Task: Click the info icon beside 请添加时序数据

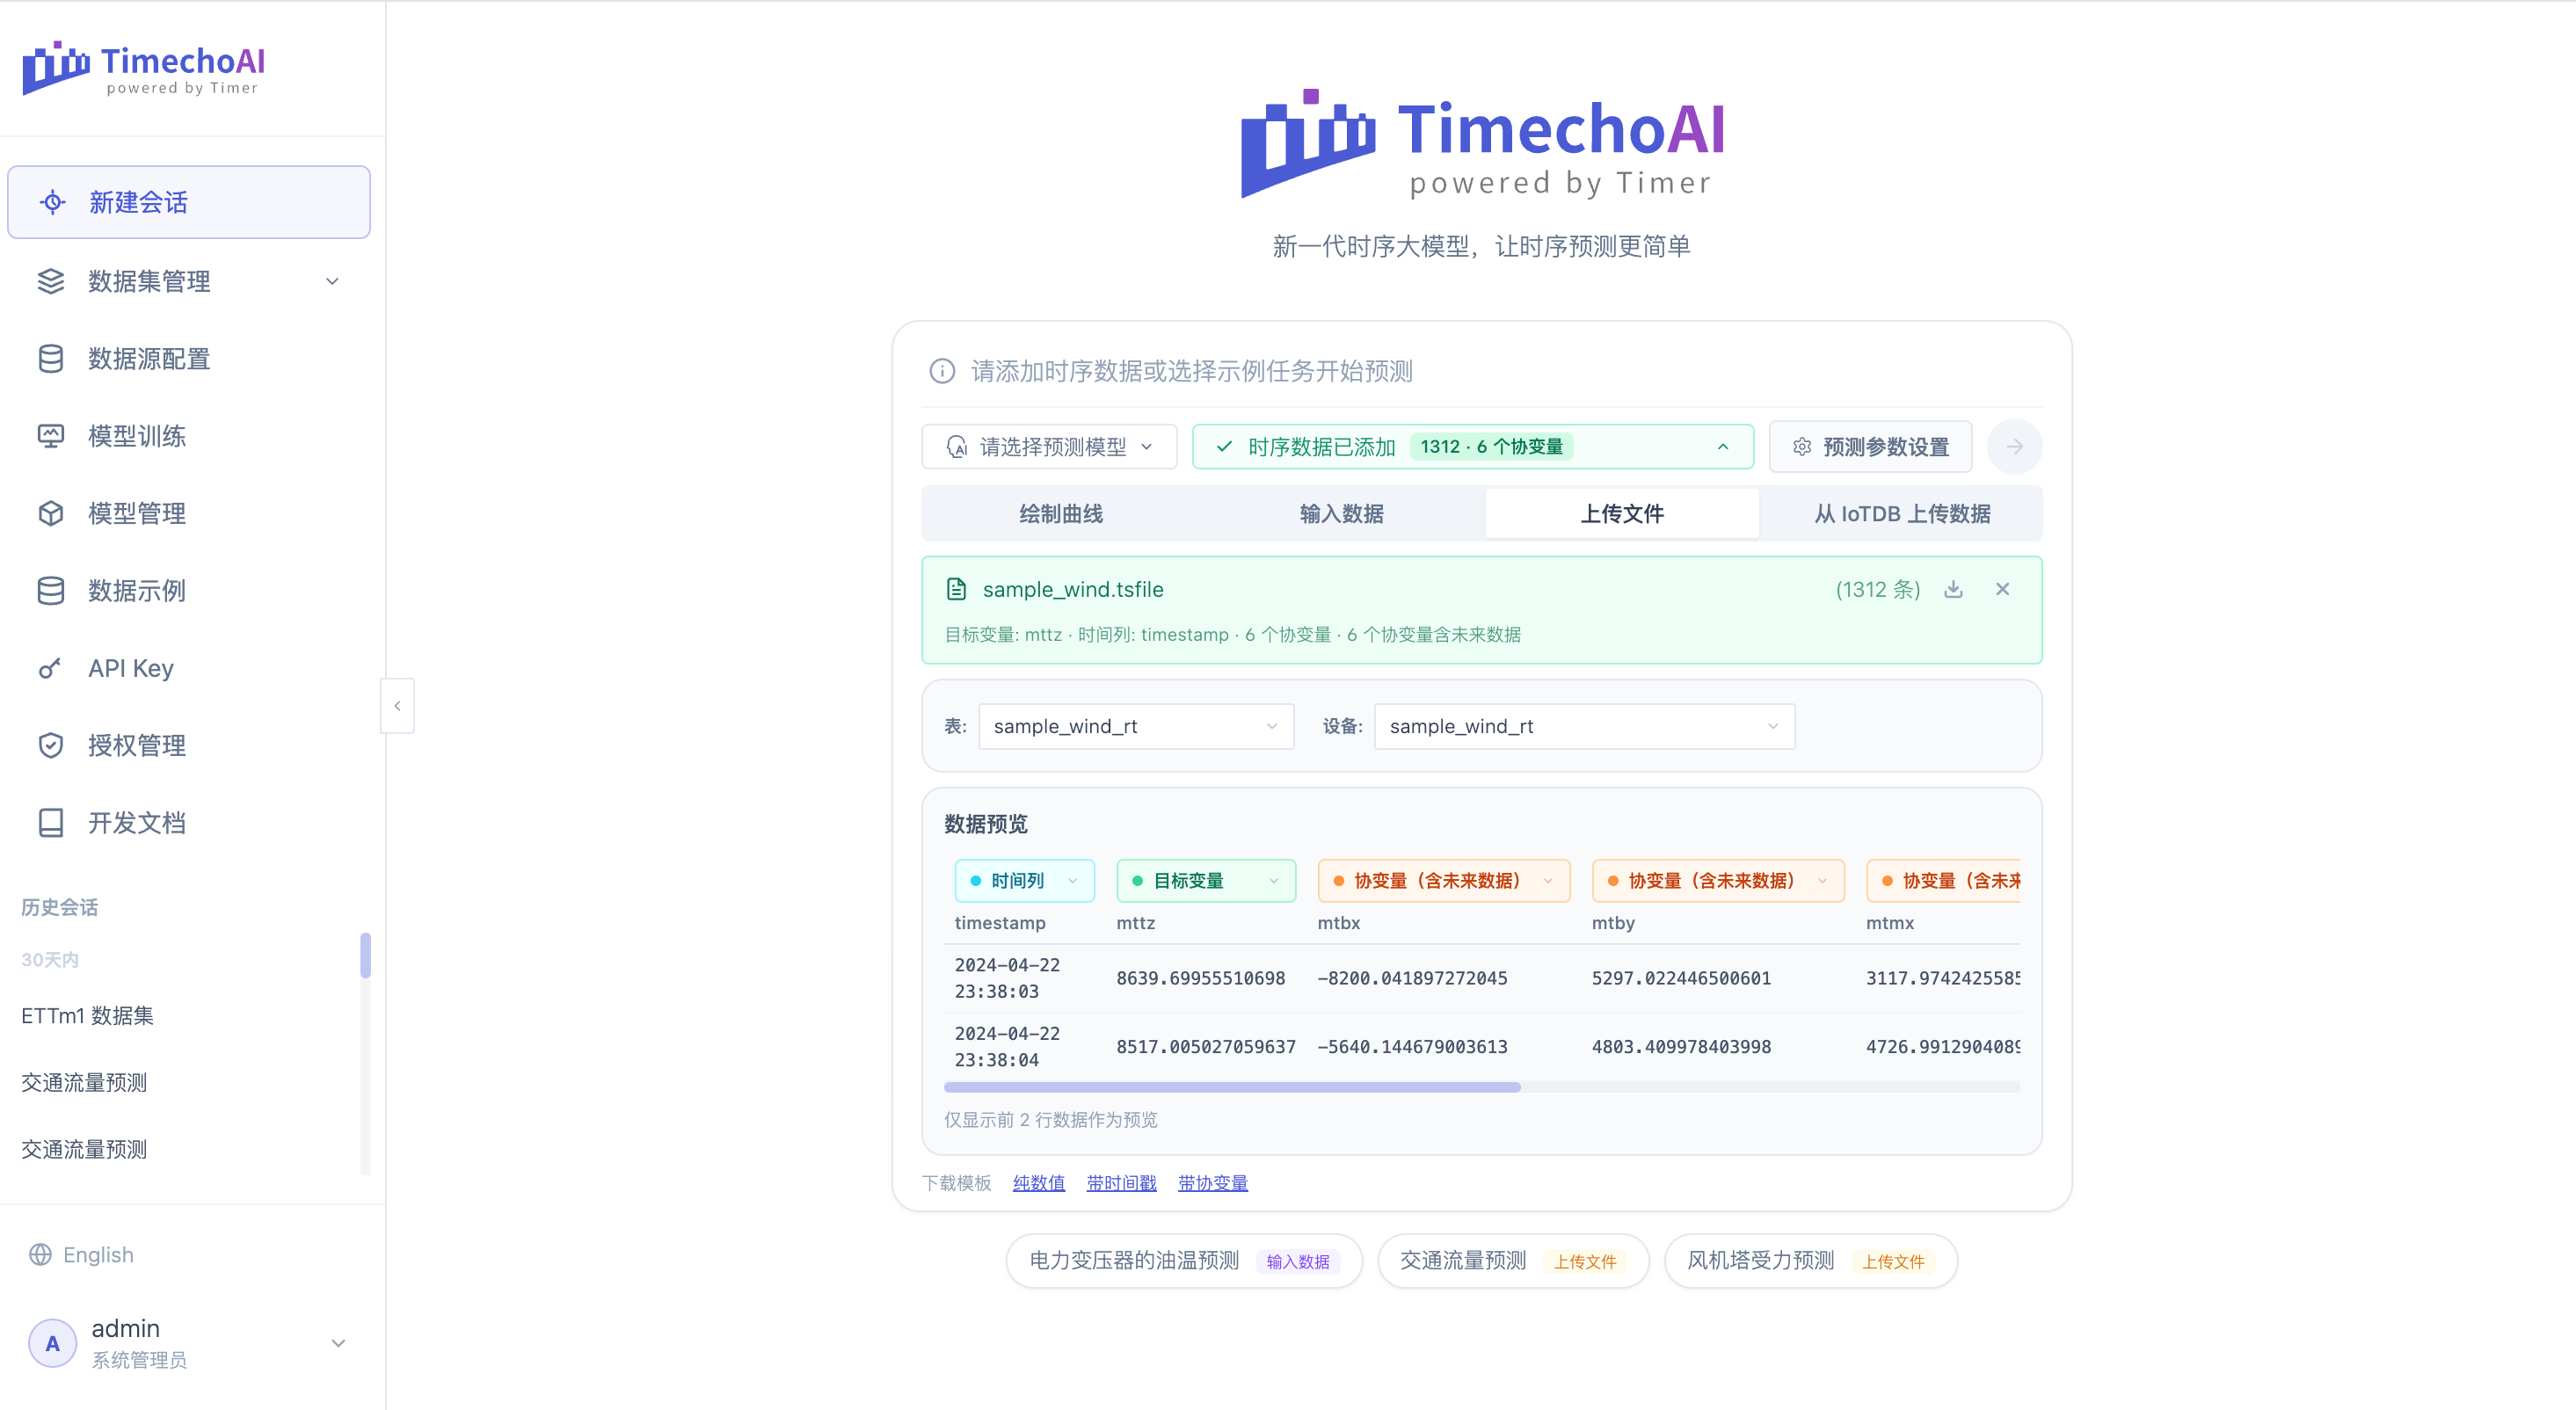Action: coord(941,371)
